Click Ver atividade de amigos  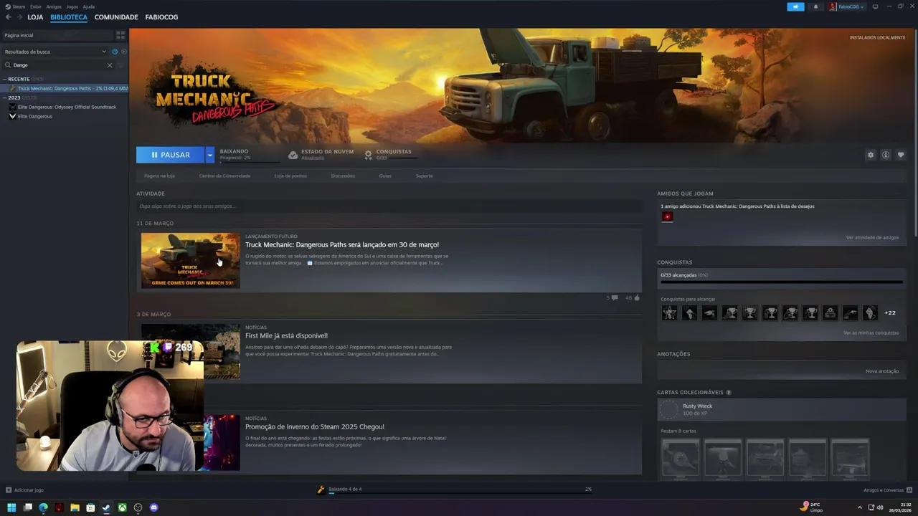coord(872,237)
